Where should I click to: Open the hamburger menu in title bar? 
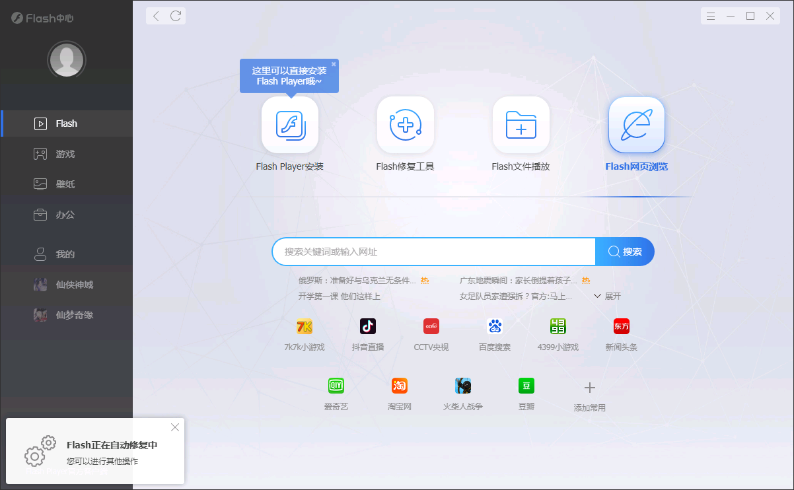point(711,16)
